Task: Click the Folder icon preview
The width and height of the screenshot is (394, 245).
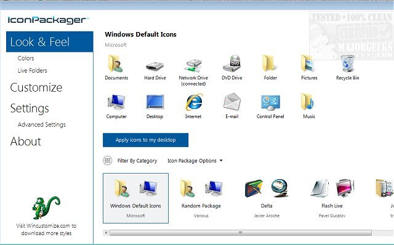Action: (270, 63)
